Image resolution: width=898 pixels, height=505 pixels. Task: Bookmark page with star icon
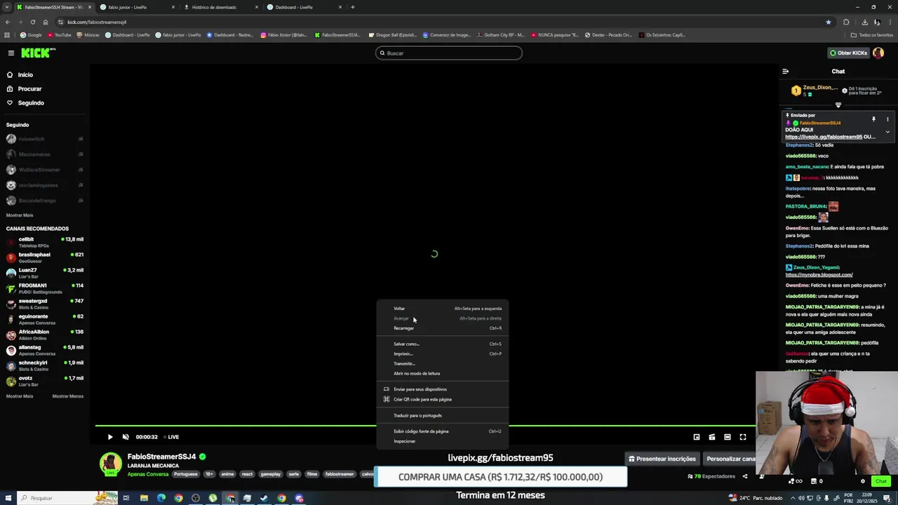pyautogui.click(x=829, y=22)
